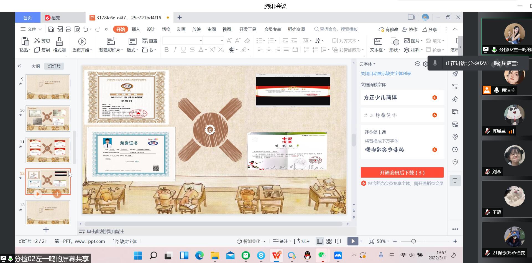The width and height of the screenshot is (532, 263).
Task: Insert a picture with 图片 icon
Action: click(413, 41)
